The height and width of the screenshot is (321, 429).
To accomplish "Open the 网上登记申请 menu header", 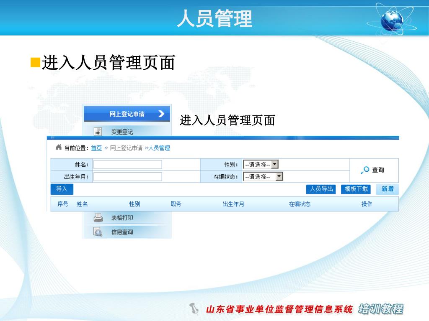I will pyautogui.click(x=127, y=114).
